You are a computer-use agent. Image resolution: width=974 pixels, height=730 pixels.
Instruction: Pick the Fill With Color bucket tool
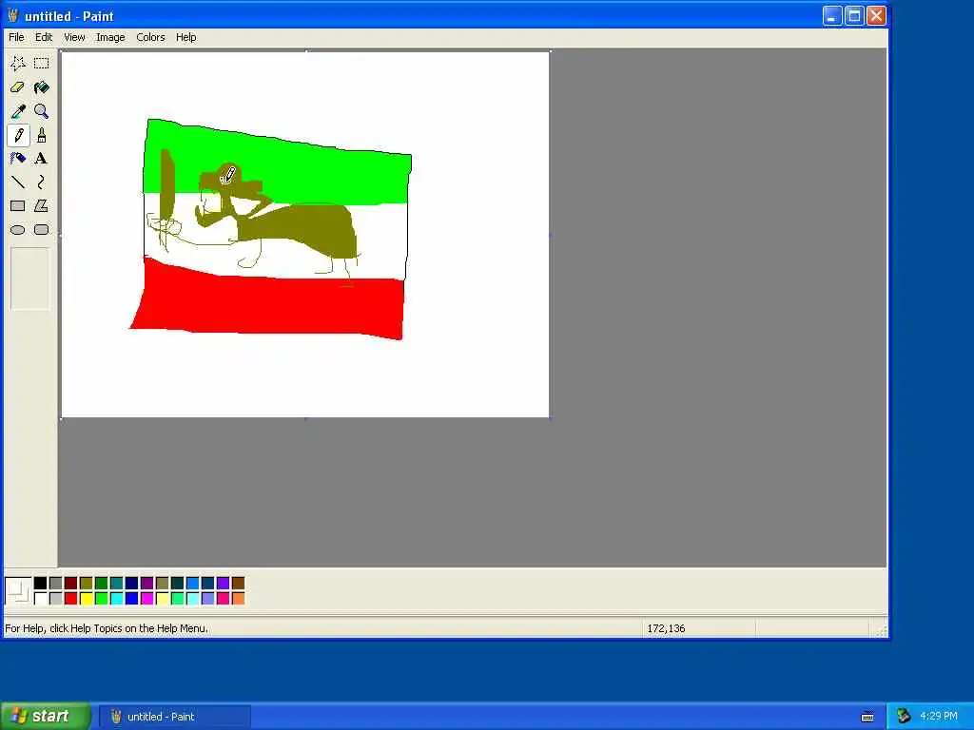[x=41, y=87]
